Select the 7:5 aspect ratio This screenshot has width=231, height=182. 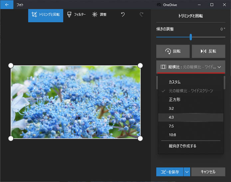[x=191, y=126]
